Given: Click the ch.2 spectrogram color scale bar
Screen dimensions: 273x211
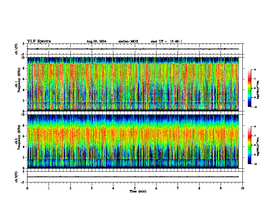Looking at the screenshot, I should tap(249, 145).
